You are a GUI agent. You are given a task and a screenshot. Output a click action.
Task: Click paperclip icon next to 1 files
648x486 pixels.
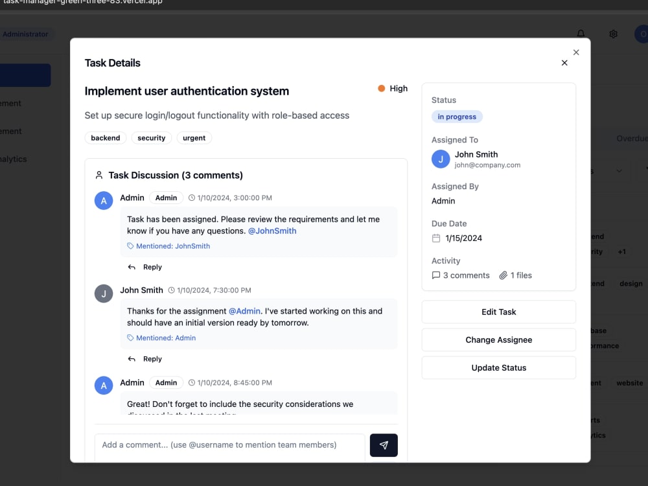click(x=503, y=275)
